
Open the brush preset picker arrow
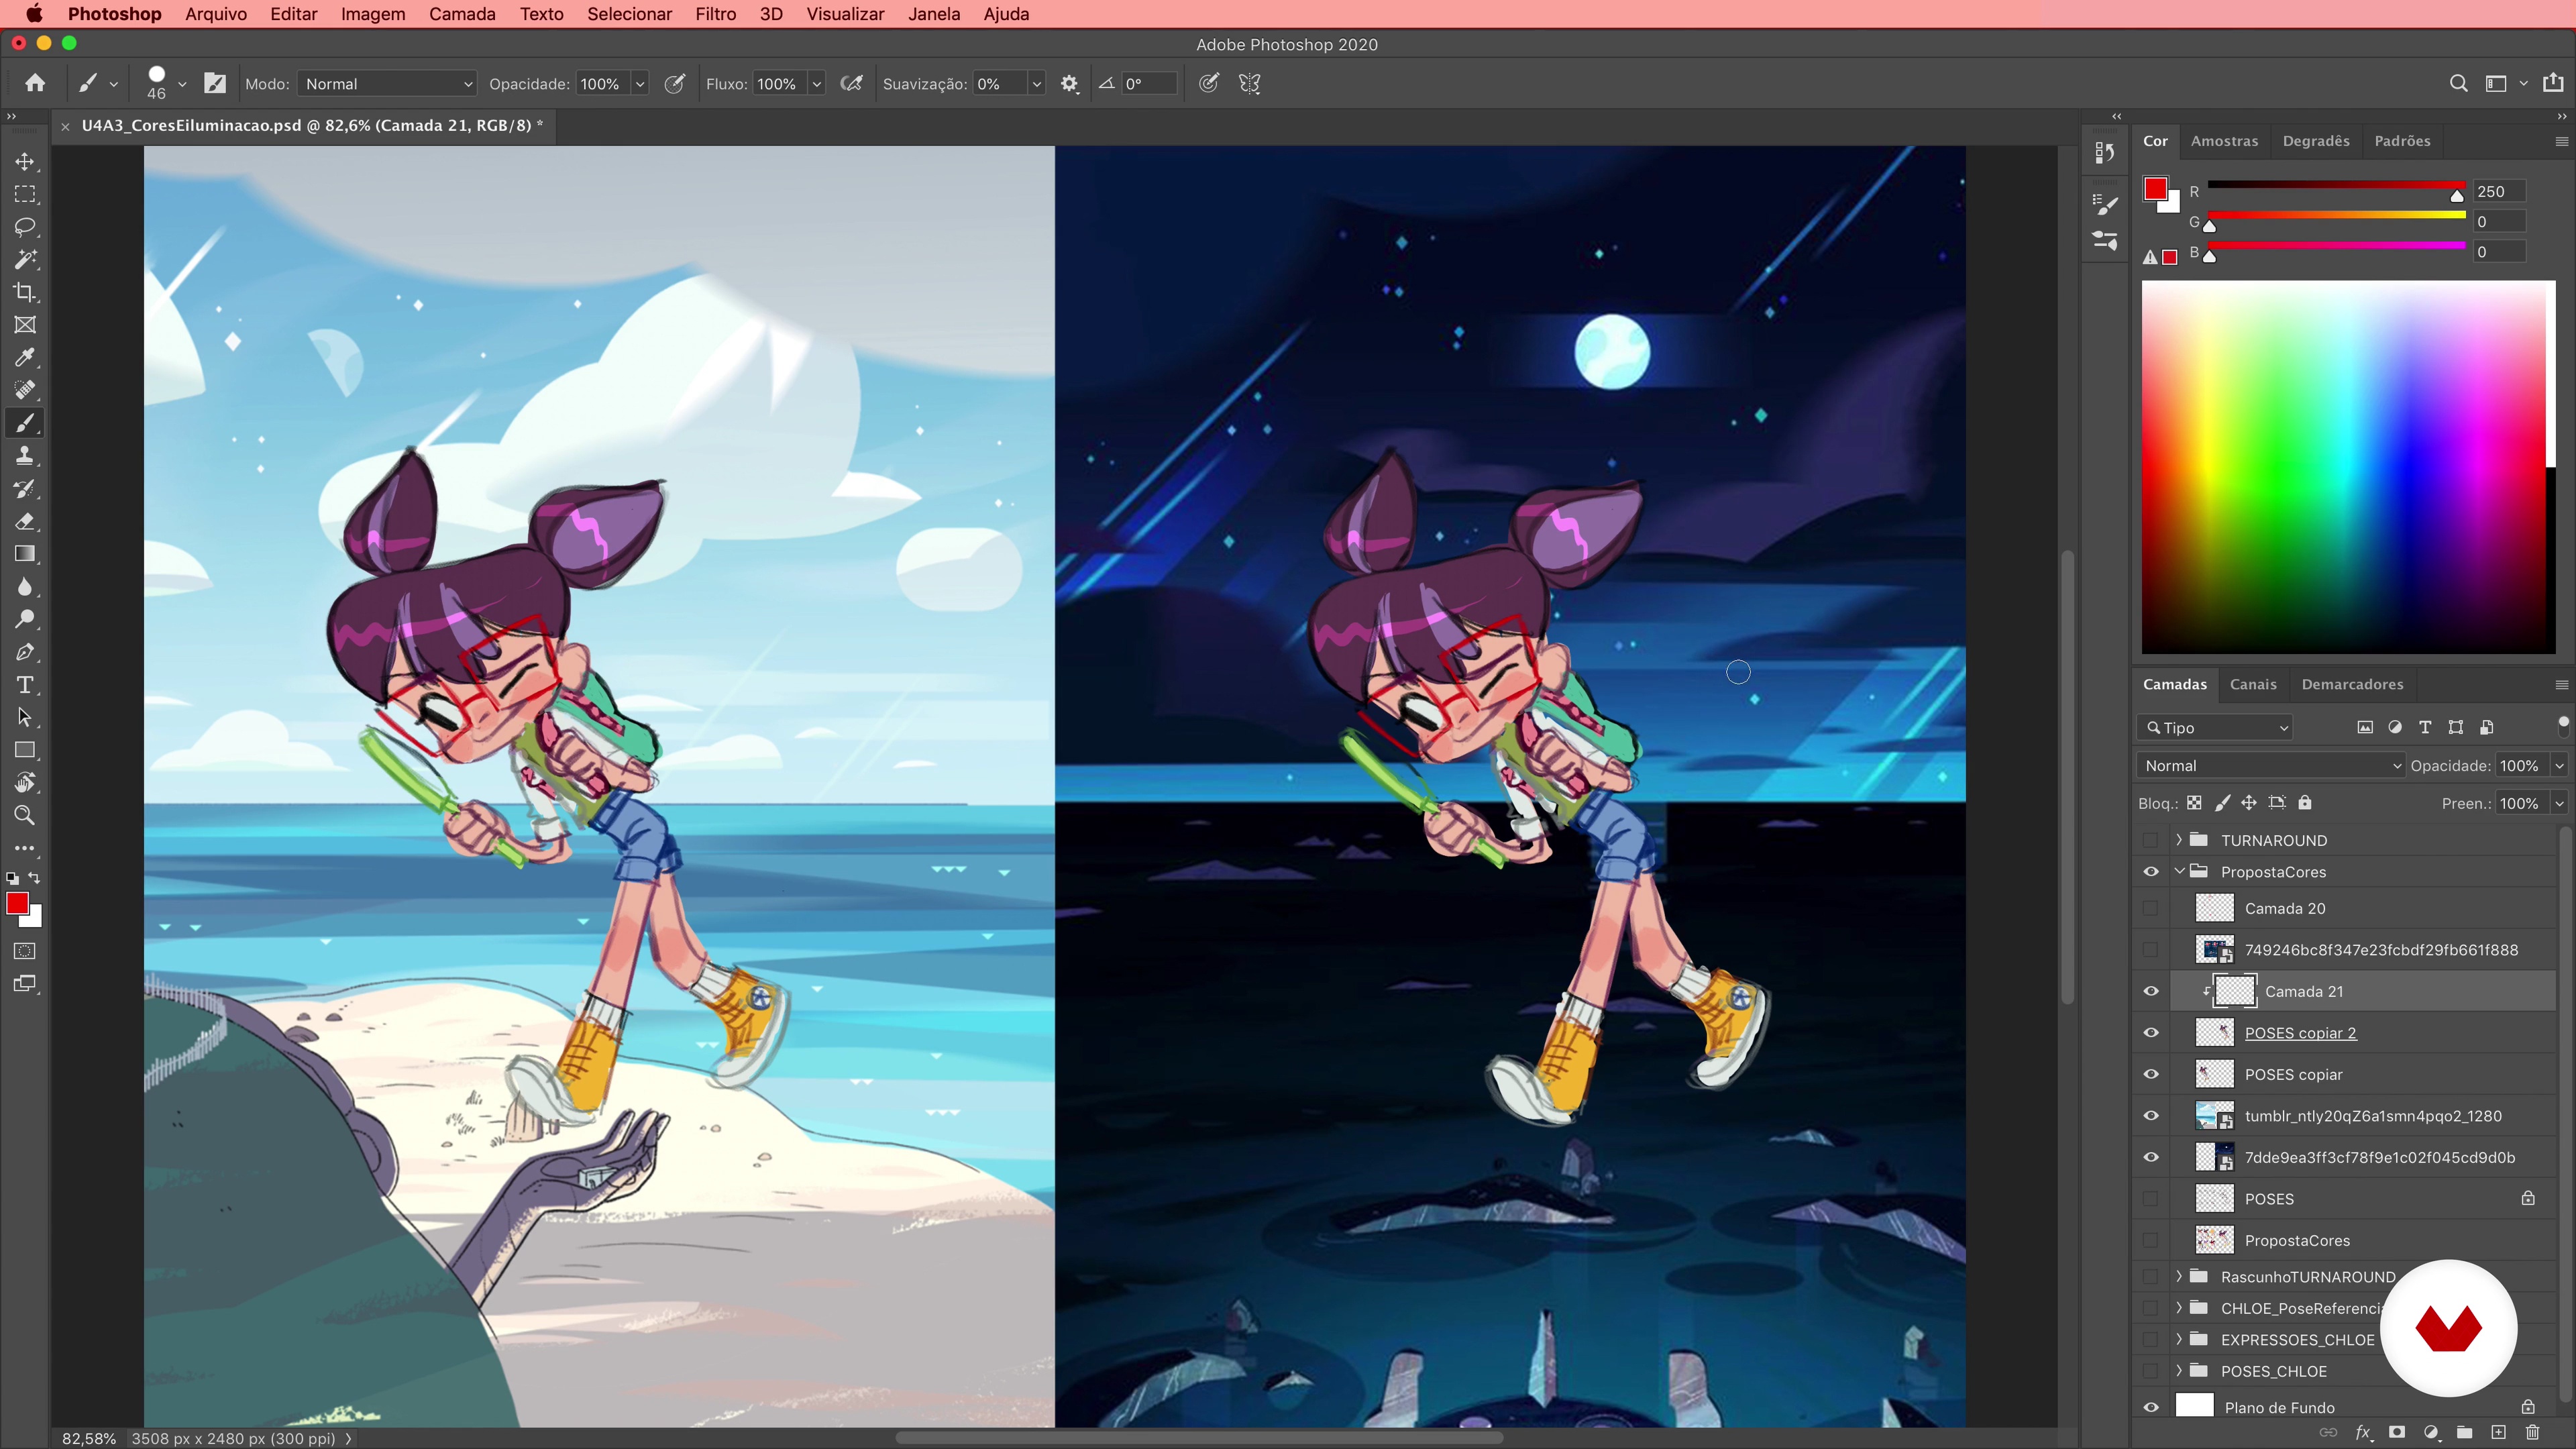(x=182, y=85)
